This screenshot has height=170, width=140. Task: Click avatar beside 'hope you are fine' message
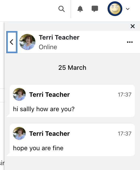(x=19, y=133)
